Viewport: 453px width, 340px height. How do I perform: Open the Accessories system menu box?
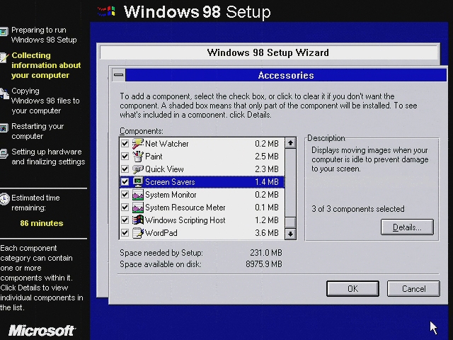[x=119, y=75]
